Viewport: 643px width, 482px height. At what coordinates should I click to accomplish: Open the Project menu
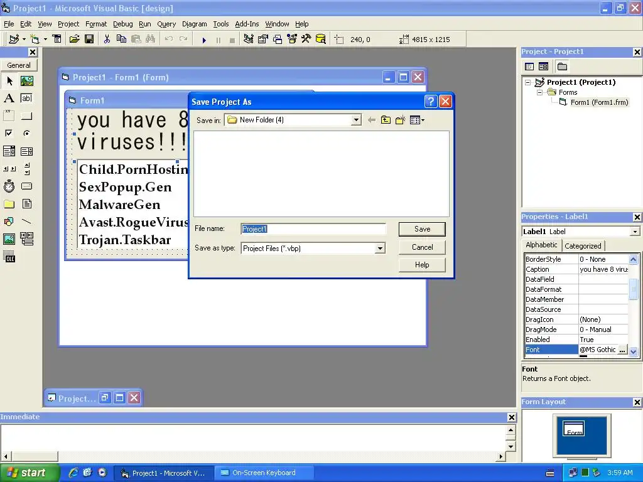68,24
